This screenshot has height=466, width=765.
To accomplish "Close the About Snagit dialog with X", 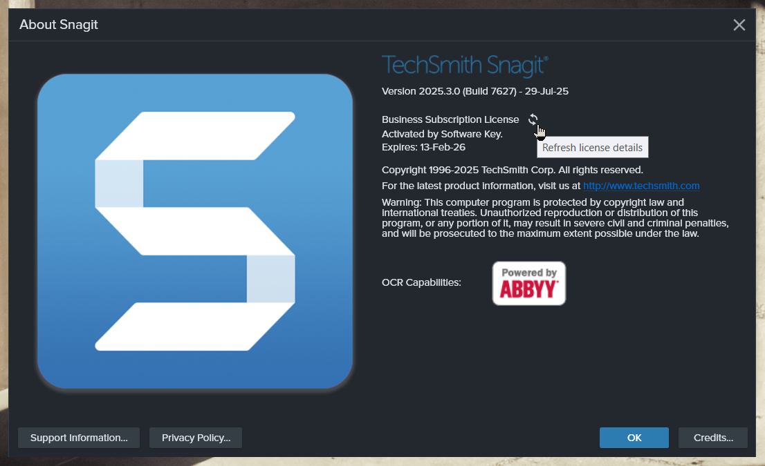I will click(739, 26).
